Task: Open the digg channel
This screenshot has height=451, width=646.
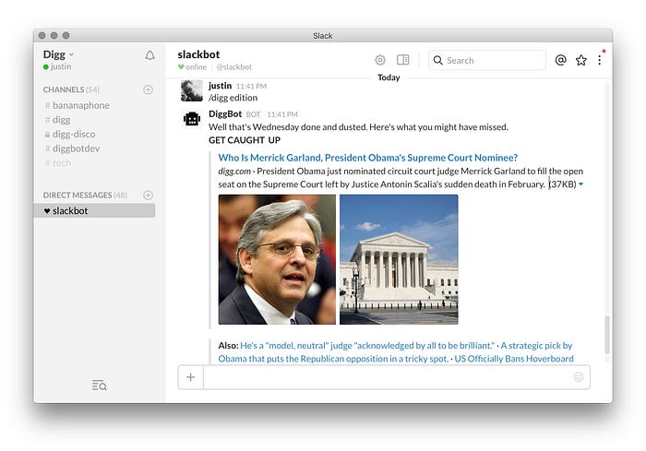Action: click(x=57, y=120)
